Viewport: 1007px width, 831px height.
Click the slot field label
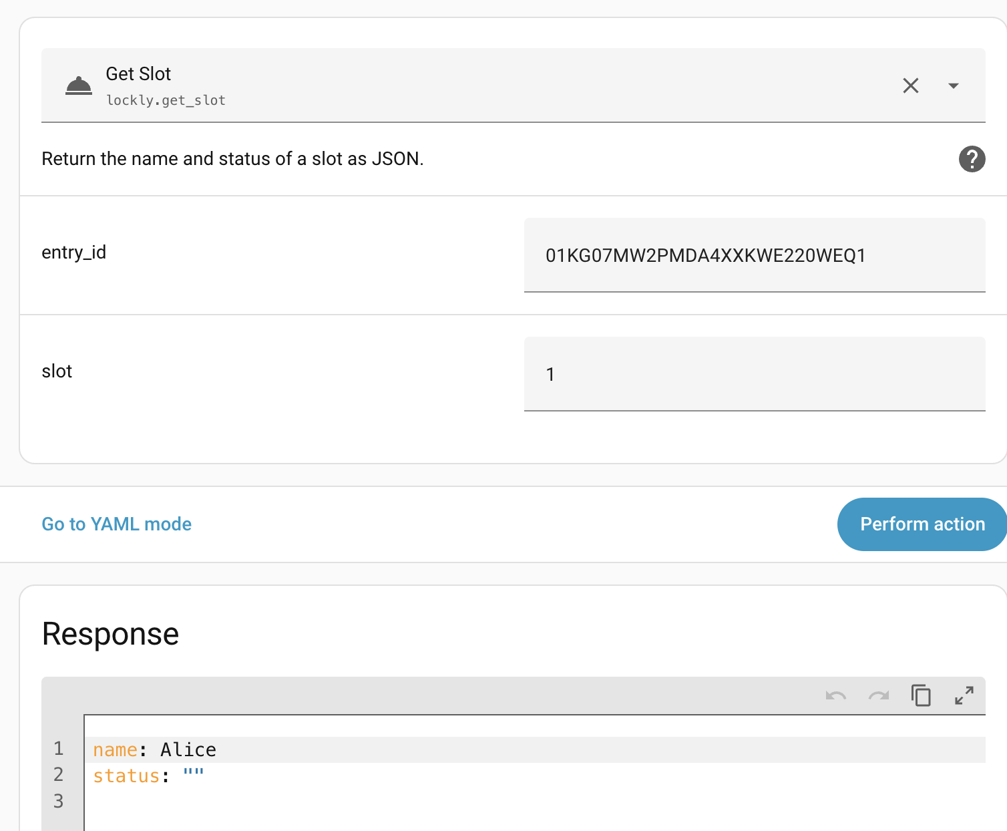pos(57,371)
